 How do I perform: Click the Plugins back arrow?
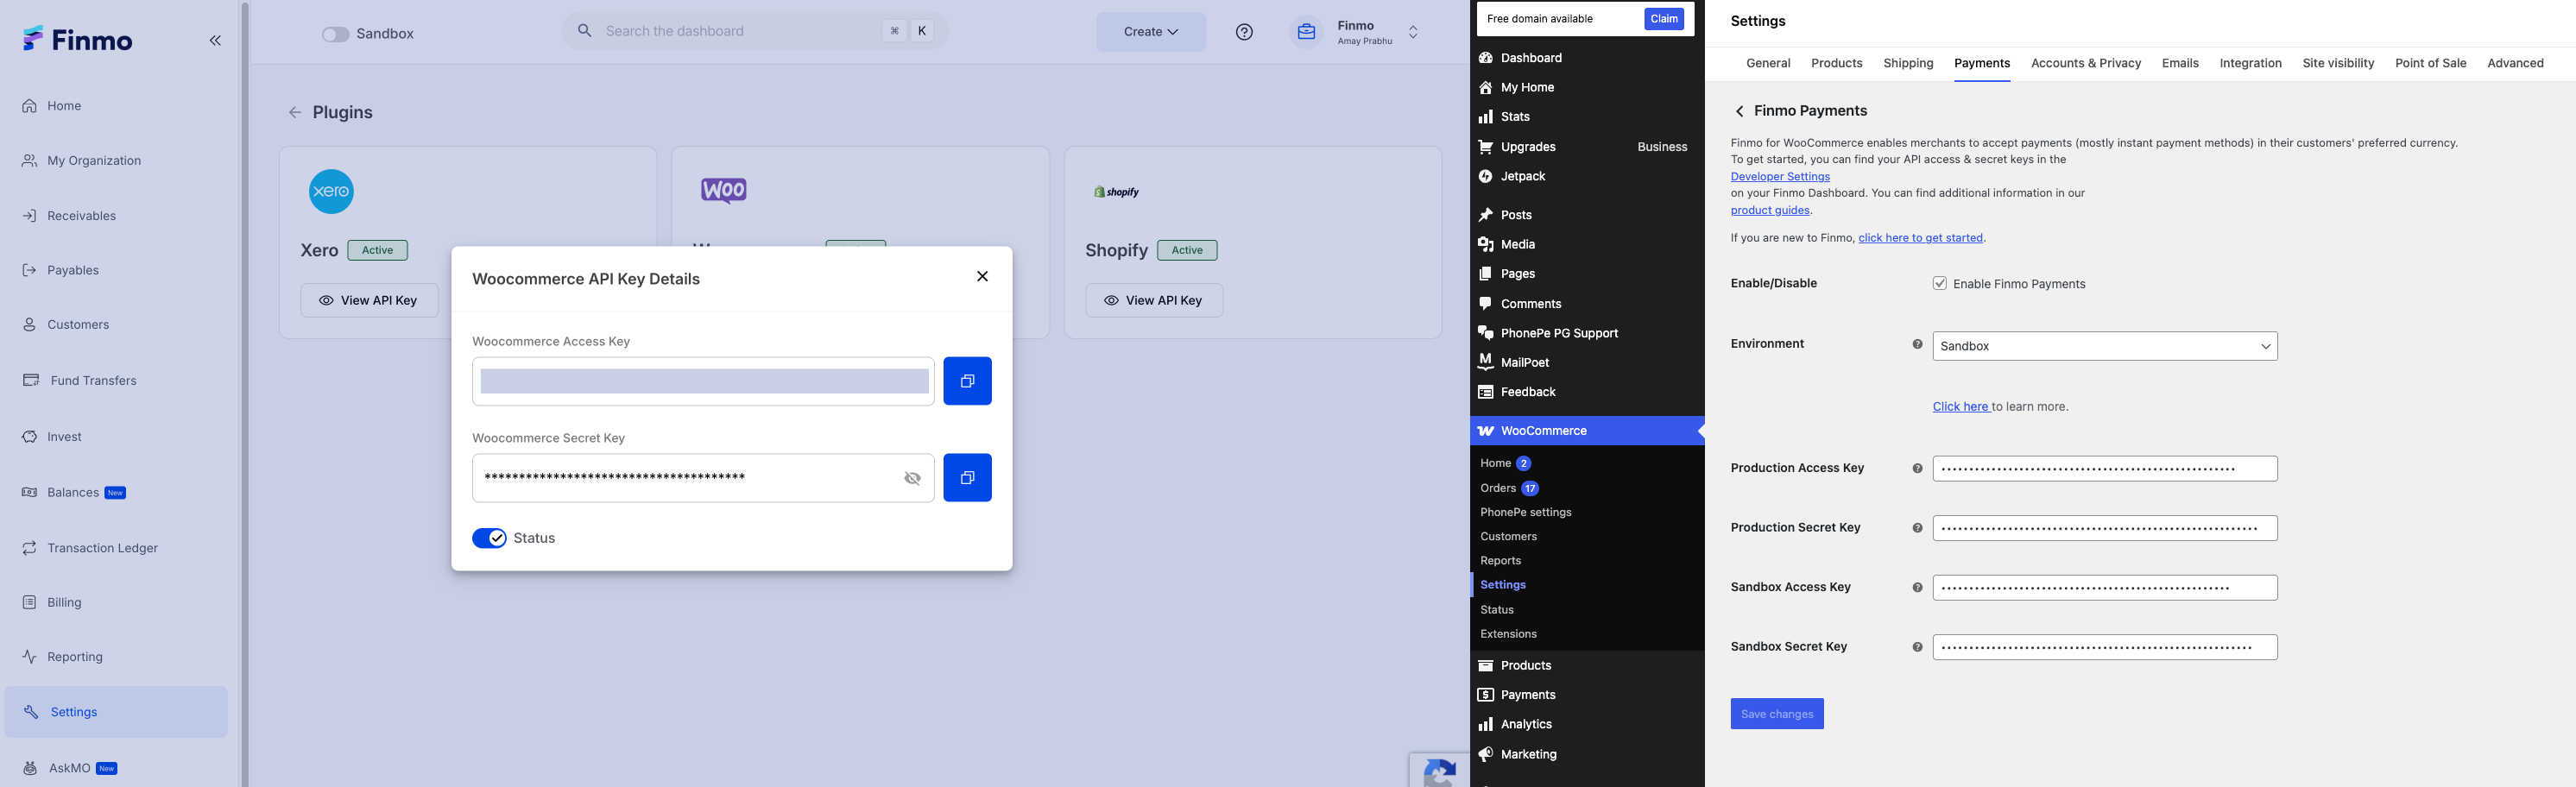pos(295,113)
